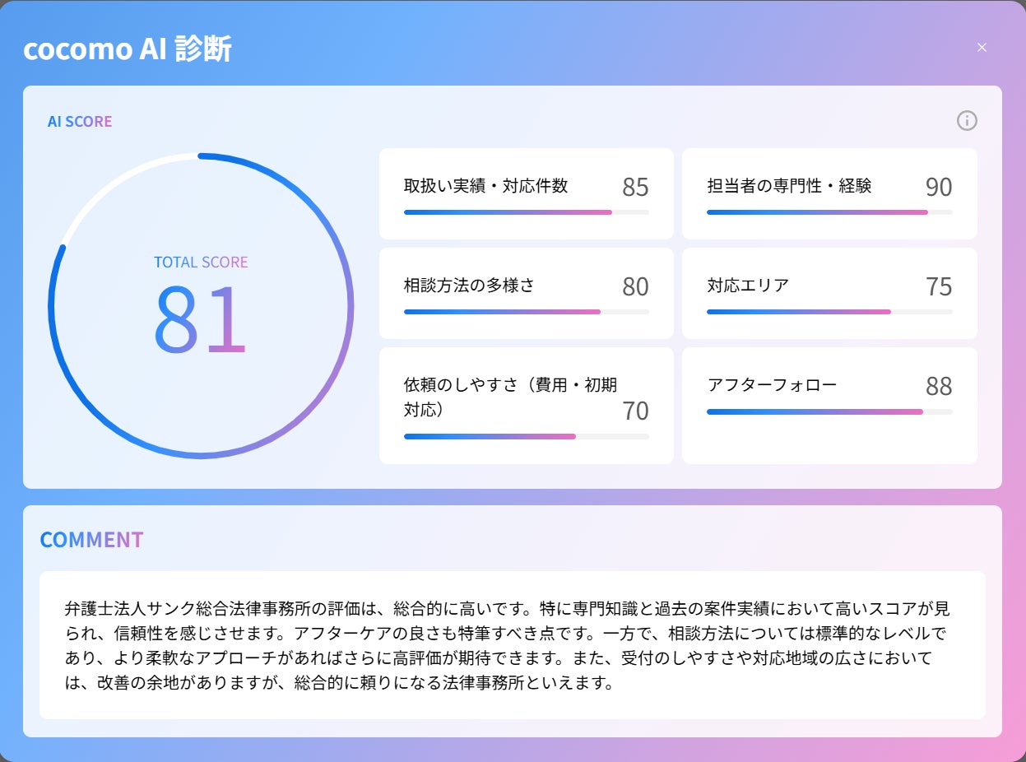Image resolution: width=1026 pixels, height=762 pixels.
Task: Click the progress bar under 担当者の専門性・経験
Action: coord(829,212)
